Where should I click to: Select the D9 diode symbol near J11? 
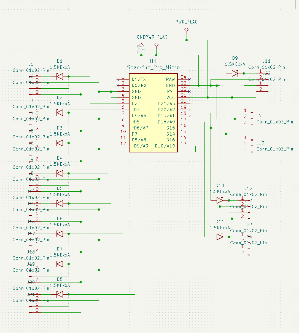click(235, 73)
